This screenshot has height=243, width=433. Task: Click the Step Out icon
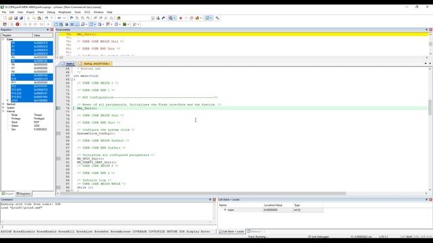[x=35, y=24]
